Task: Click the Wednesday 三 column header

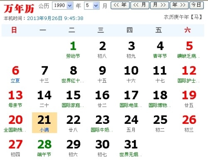Action: click(101, 30)
